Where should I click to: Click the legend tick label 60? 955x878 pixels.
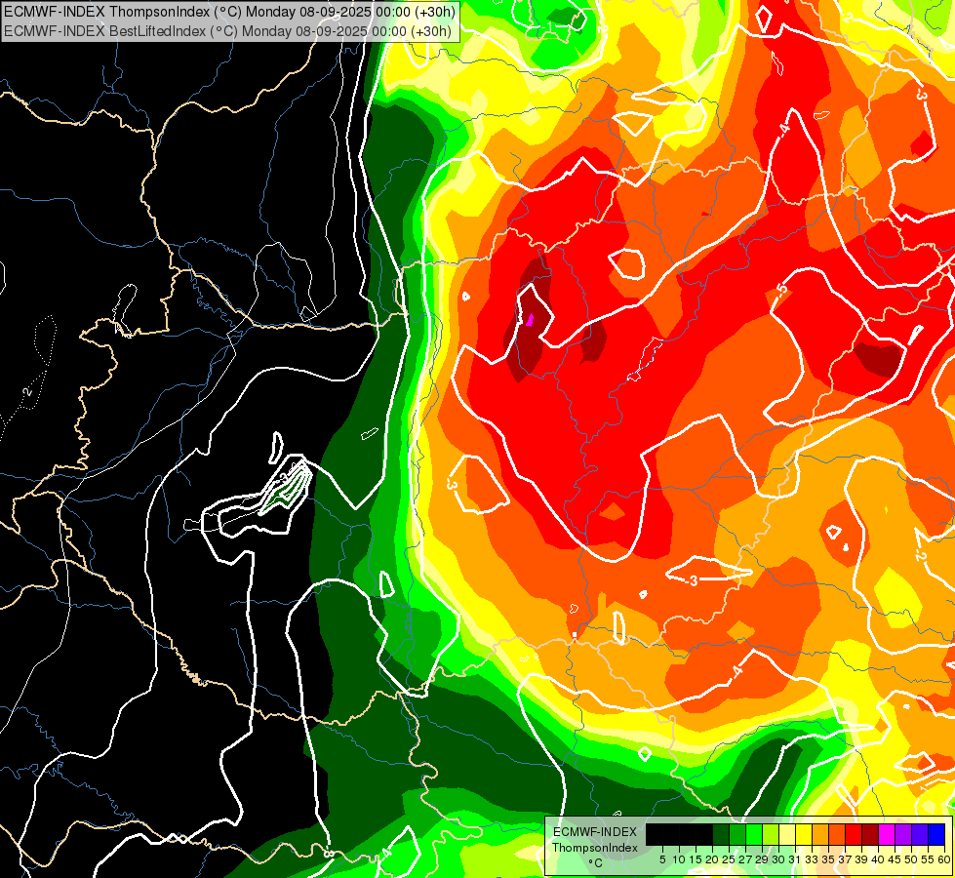click(944, 859)
